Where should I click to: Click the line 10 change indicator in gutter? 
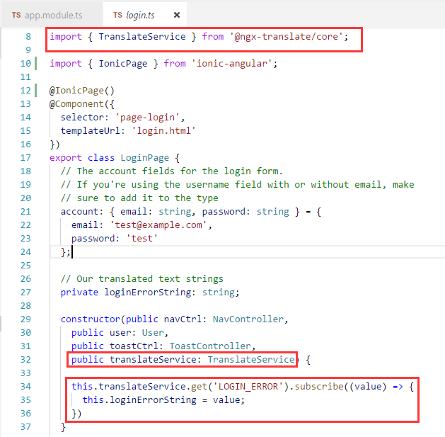36,64
